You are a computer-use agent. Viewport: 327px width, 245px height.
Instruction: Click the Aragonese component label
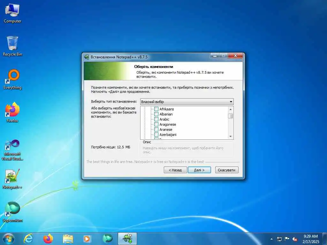pyautogui.click(x=168, y=124)
